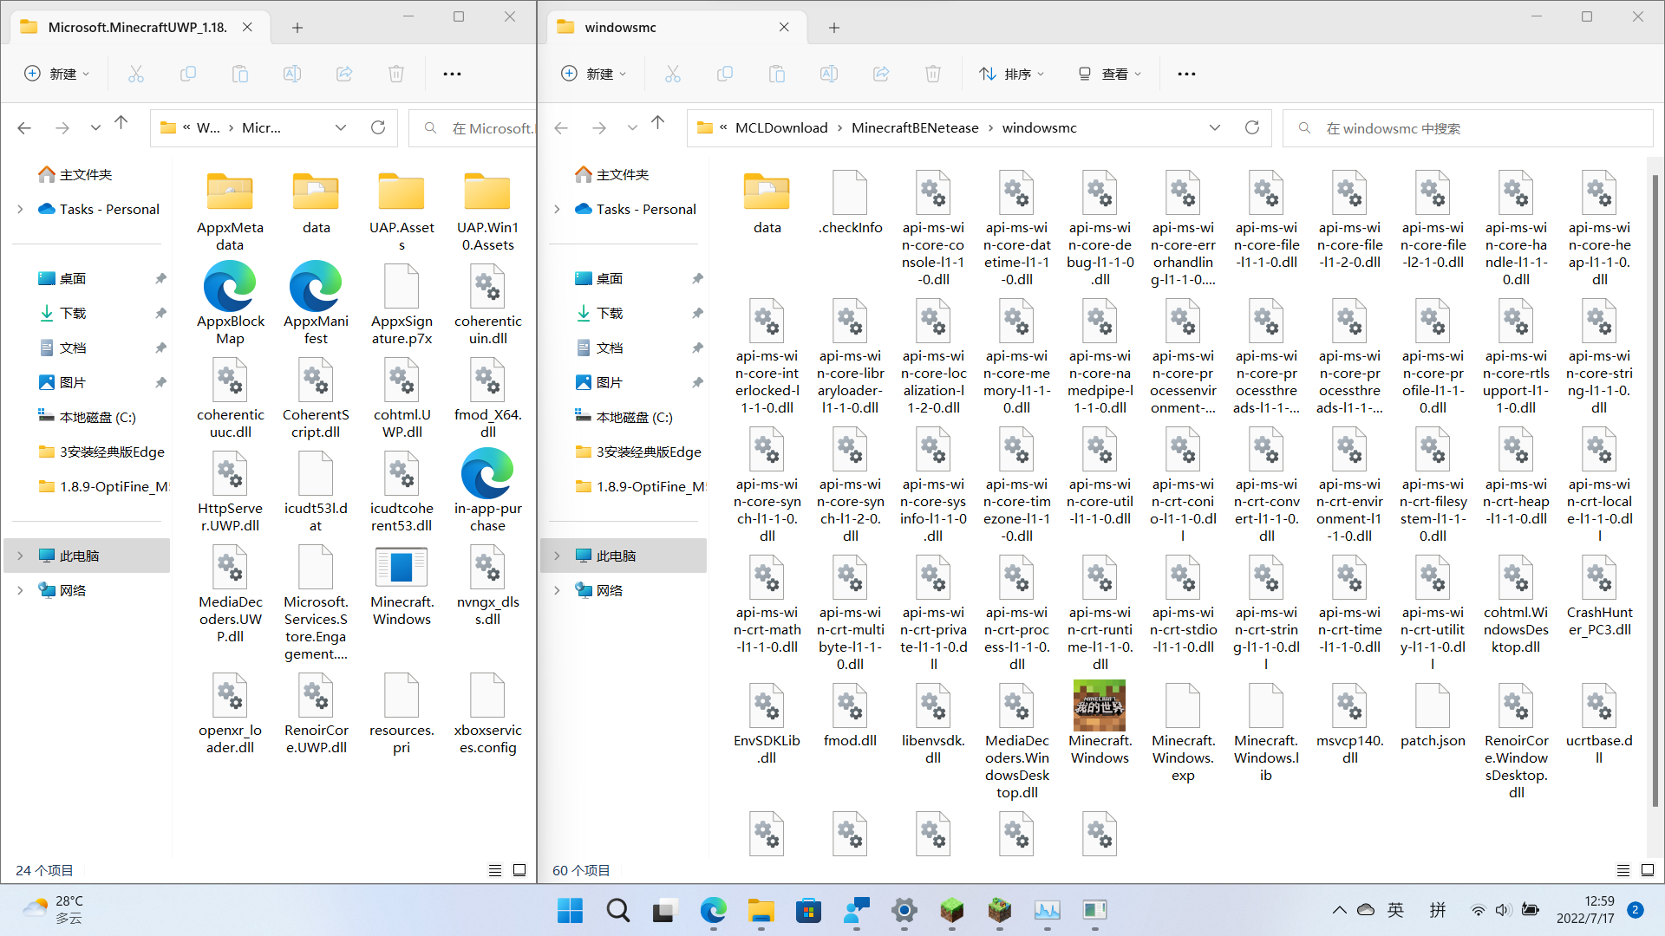1665x936 pixels.
Task: Expand Network (网络) in left window sidebar
Action: (20, 591)
